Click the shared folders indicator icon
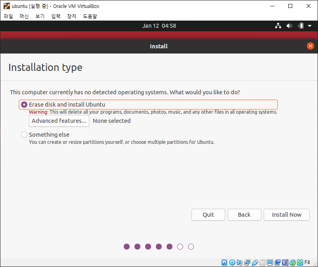 pos(262,263)
